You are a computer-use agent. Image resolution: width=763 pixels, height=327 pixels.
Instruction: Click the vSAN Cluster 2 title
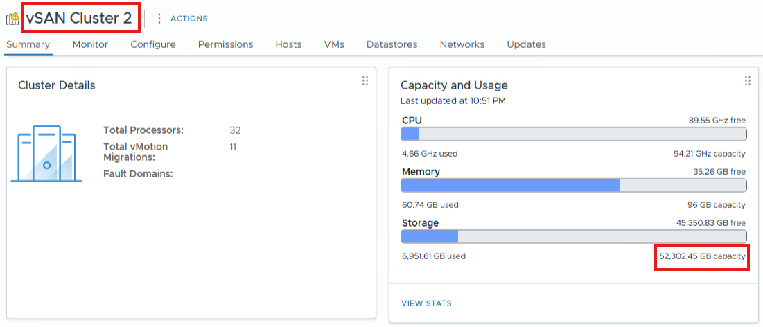coord(79,19)
